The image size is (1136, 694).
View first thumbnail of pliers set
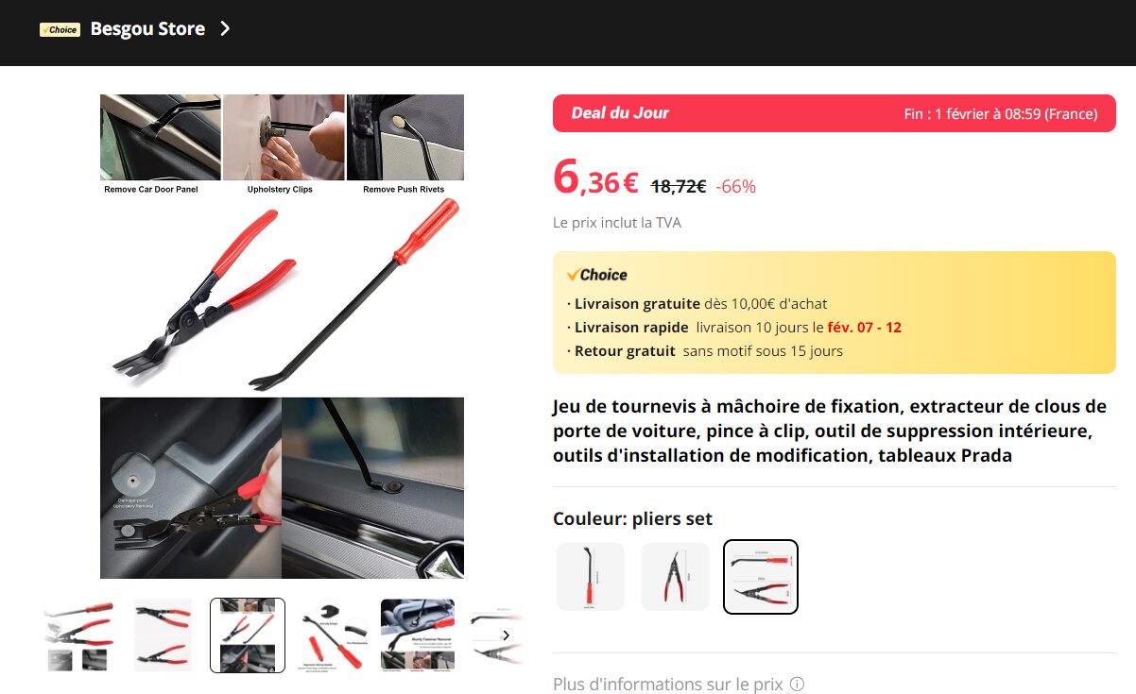tap(79, 635)
